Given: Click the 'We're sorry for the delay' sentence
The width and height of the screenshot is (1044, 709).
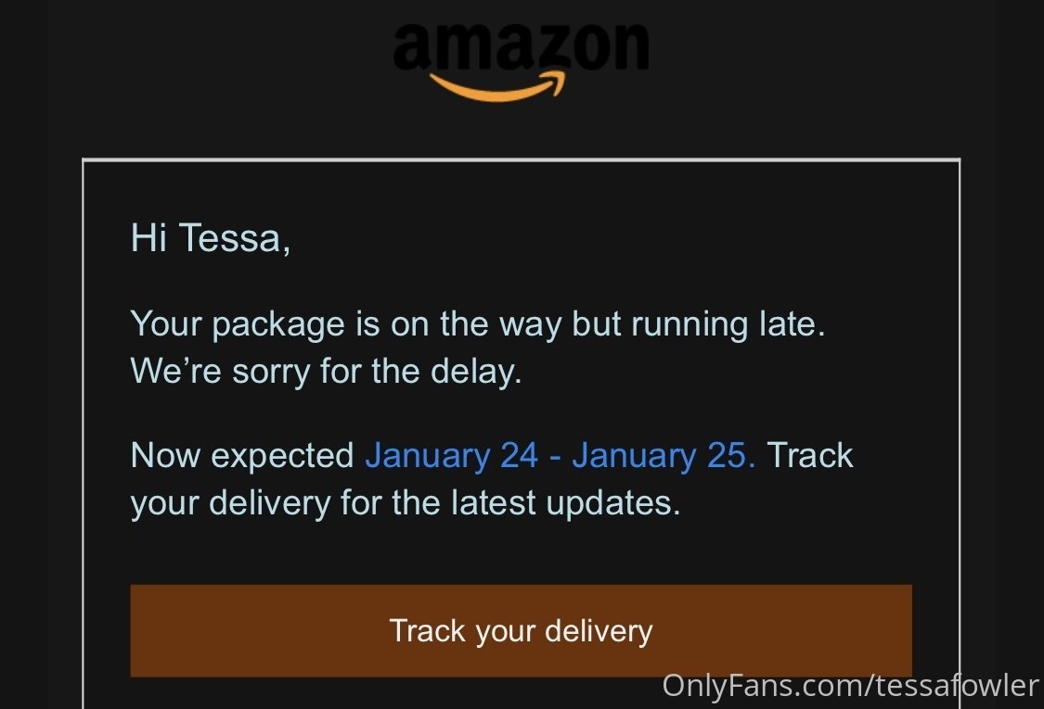Looking at the screenshot, I should (327, 371).
